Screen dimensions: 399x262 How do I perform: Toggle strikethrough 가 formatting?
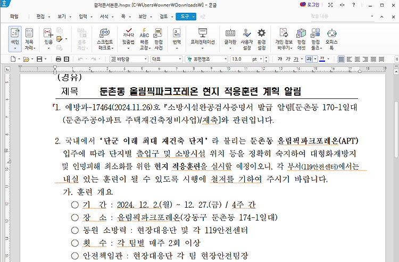point(309,59)
